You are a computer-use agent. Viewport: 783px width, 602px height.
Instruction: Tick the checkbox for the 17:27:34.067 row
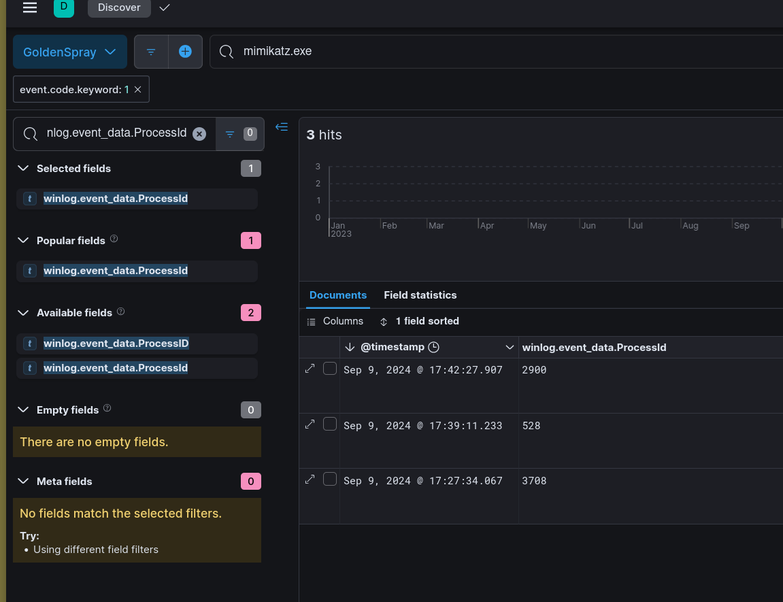point(330,480)
